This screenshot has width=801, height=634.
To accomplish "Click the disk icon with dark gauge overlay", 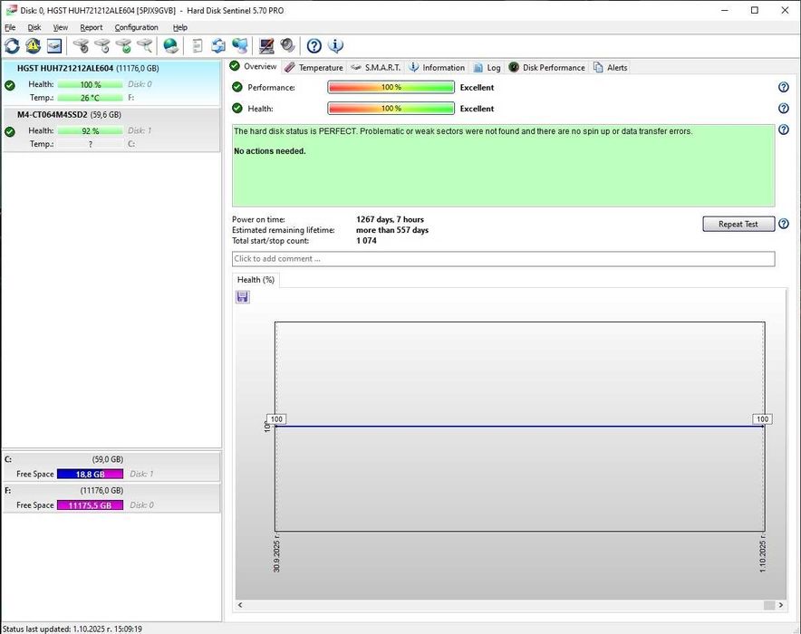I will [81, 46].
